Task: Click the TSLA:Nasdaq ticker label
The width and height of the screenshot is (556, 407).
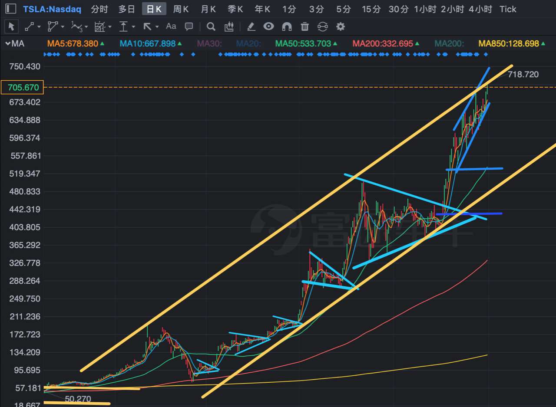Action: pyautogui.click(x=52, y=9)
